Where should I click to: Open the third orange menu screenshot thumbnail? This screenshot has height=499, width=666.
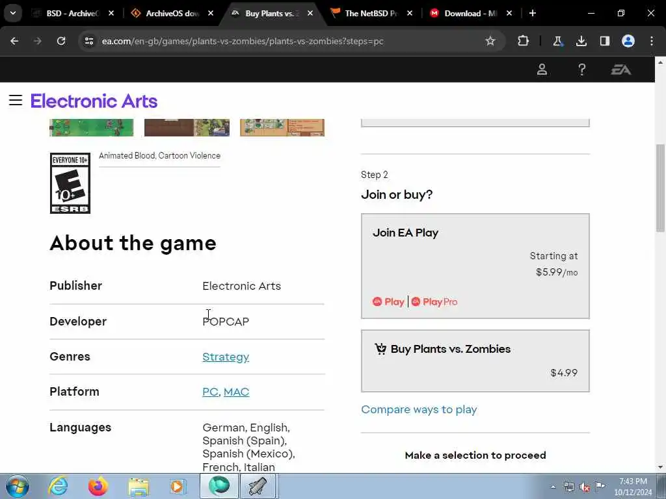click(282, 127)
